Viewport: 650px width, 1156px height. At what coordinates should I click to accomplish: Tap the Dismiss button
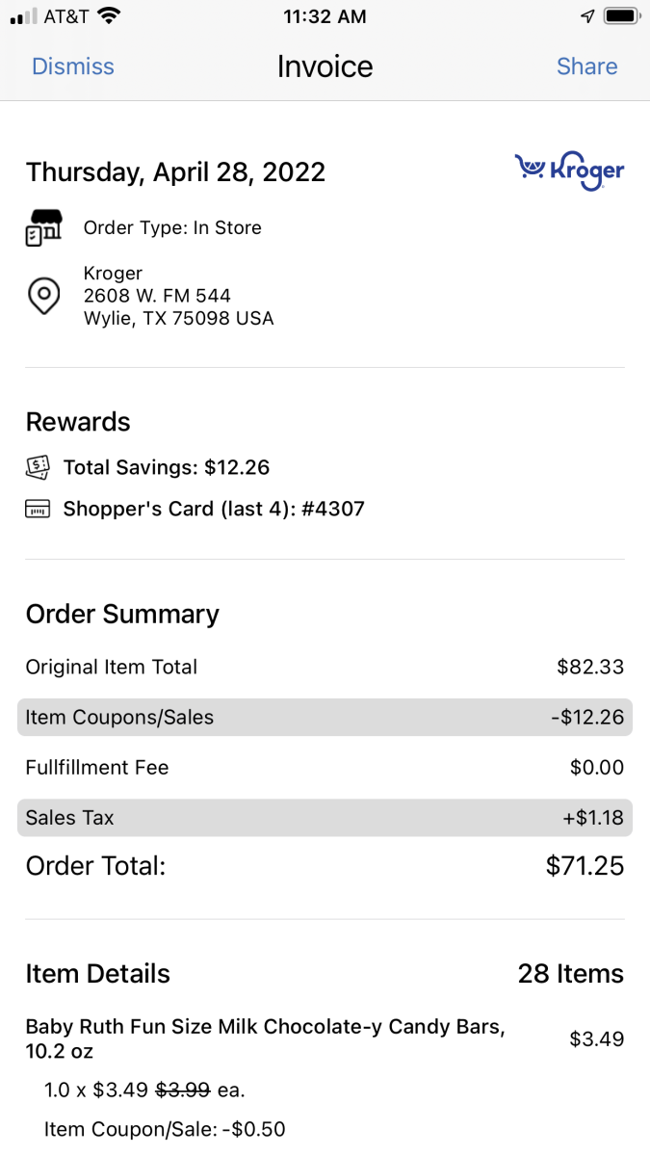(x=73, y=66)
